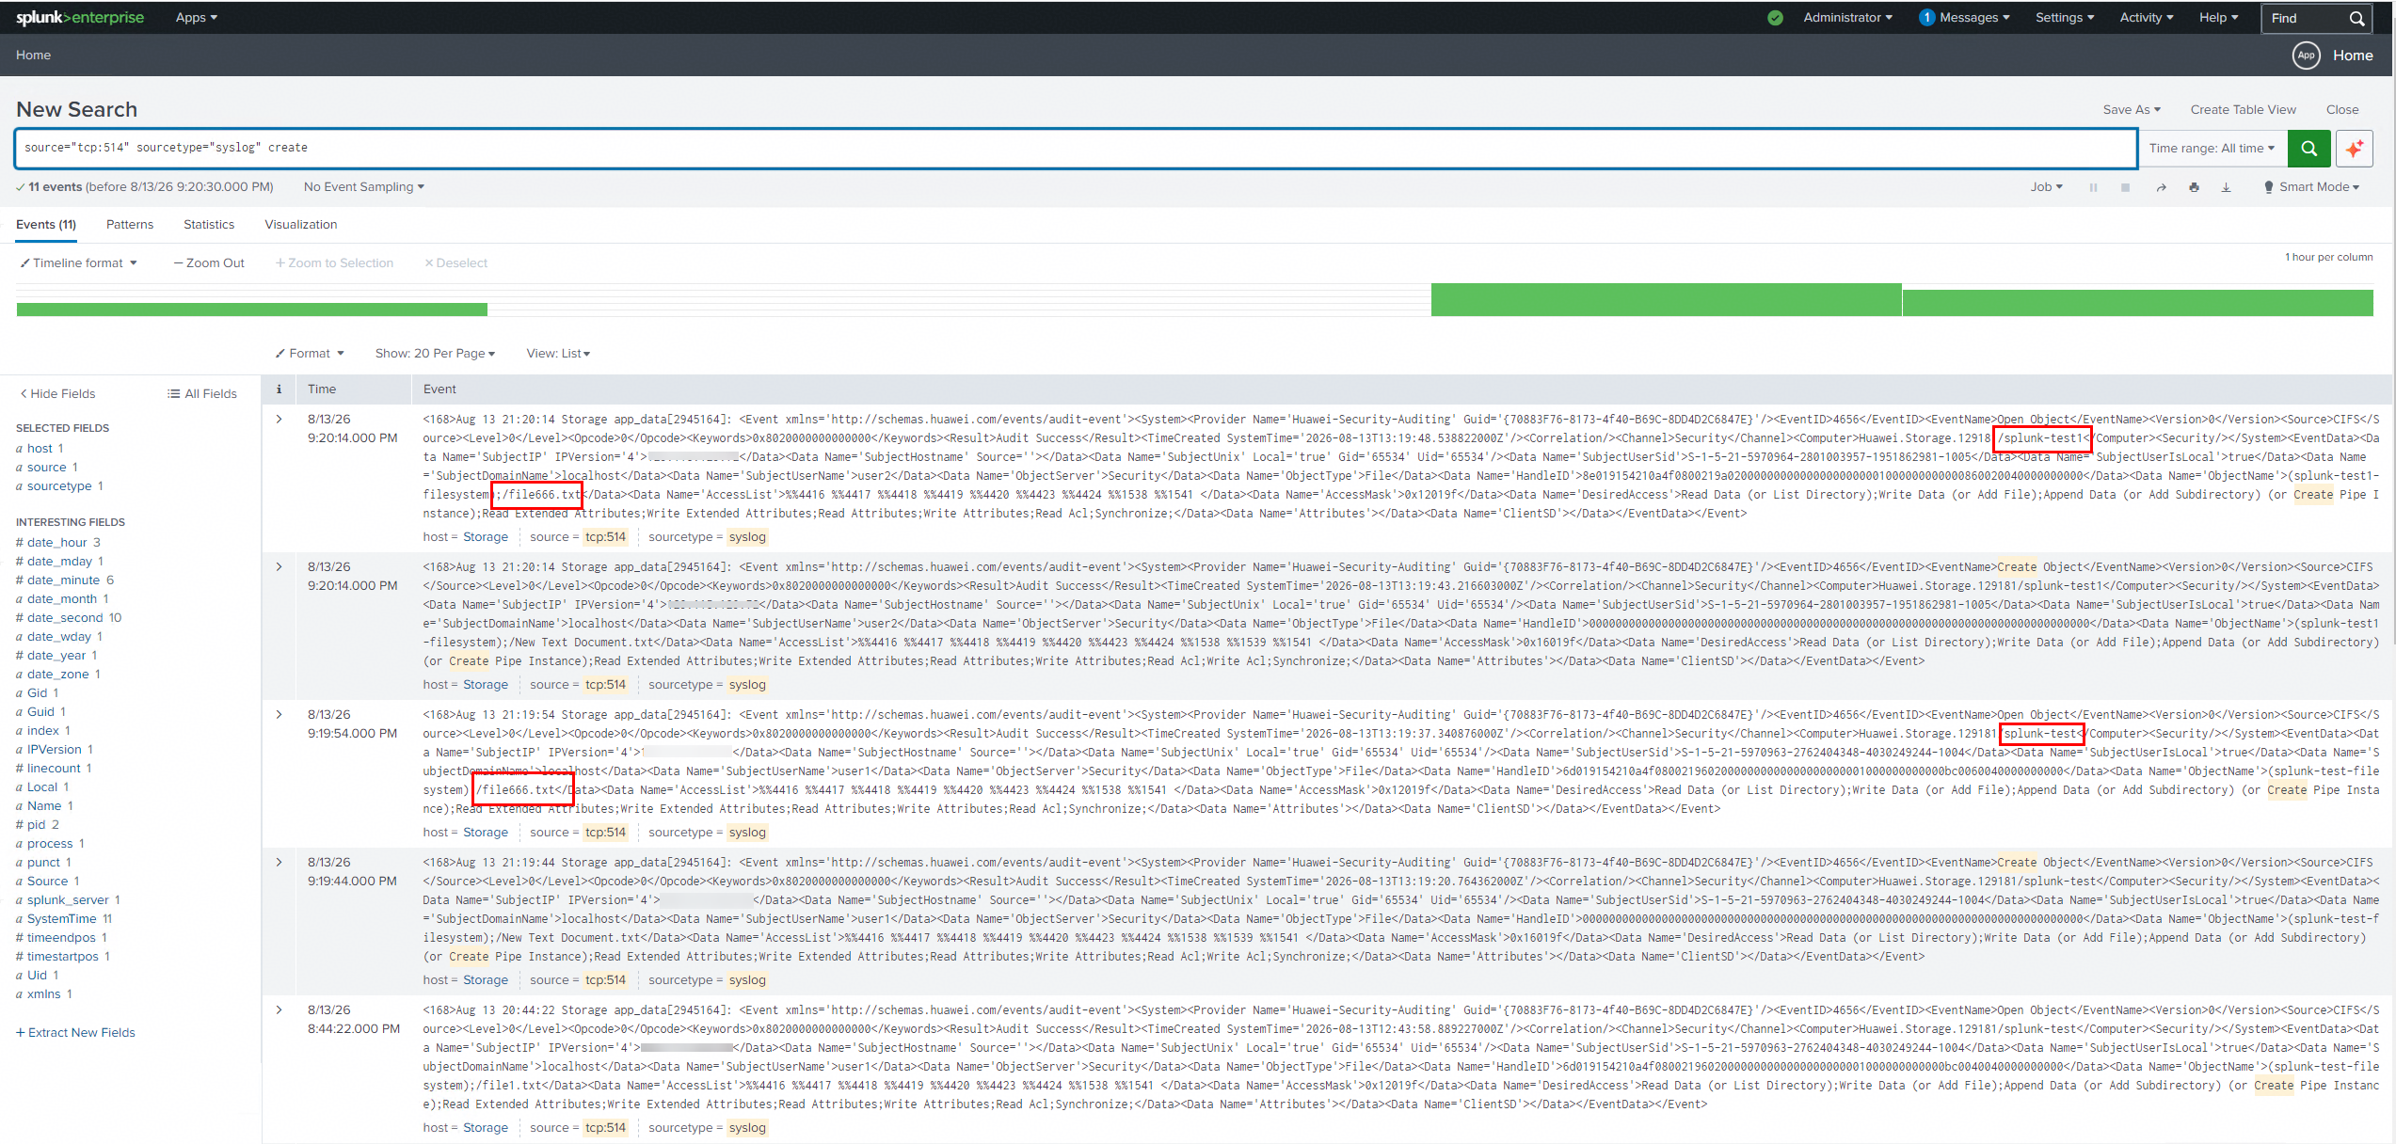This screenshot has height=1144, width=2396.
Task: Open the Settings menu
Action: (2065, 18)
